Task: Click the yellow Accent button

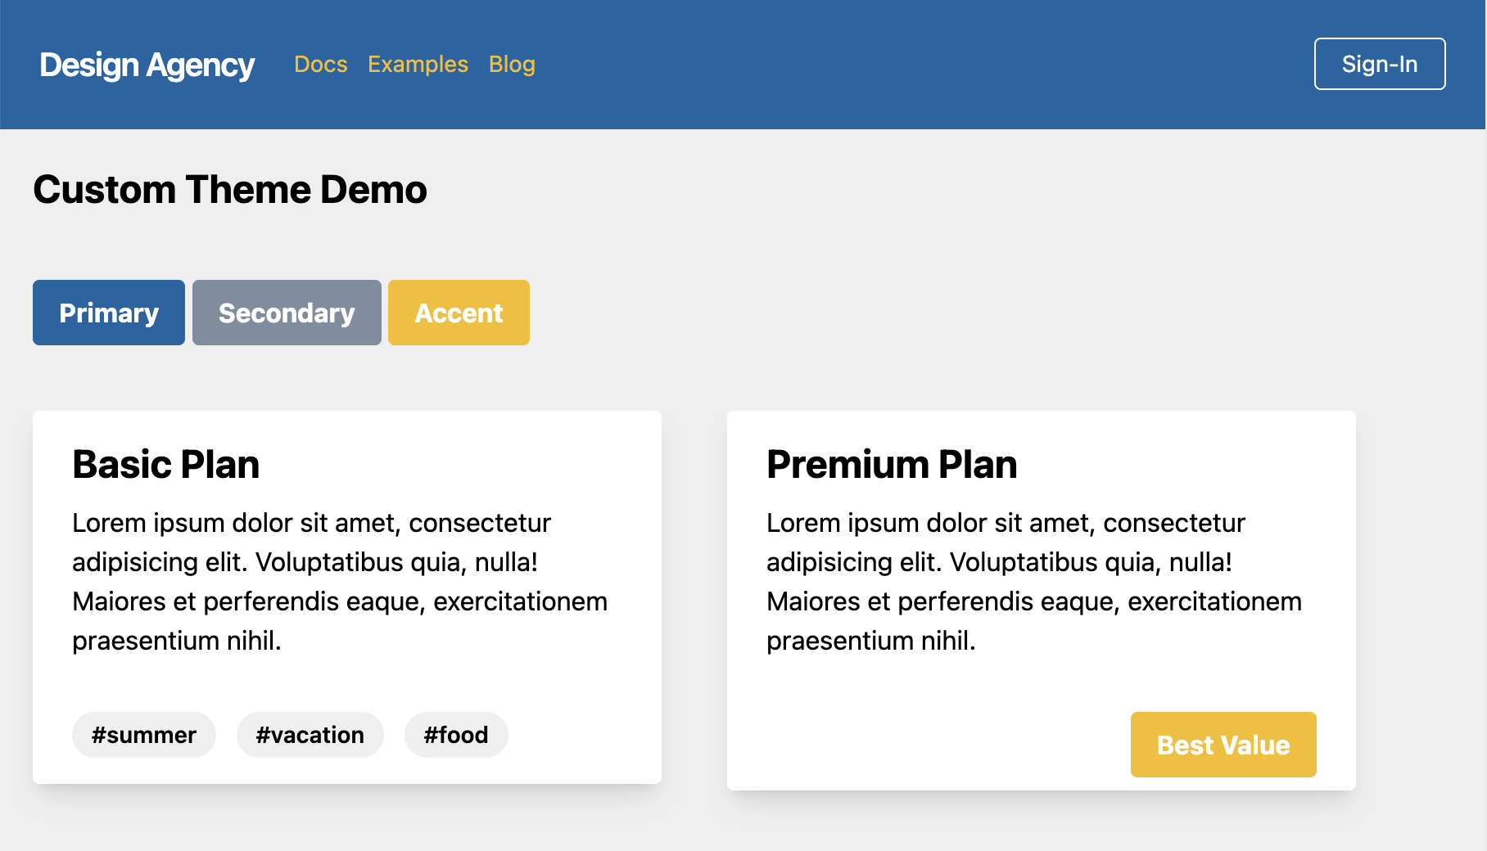Action: (459, 313)
